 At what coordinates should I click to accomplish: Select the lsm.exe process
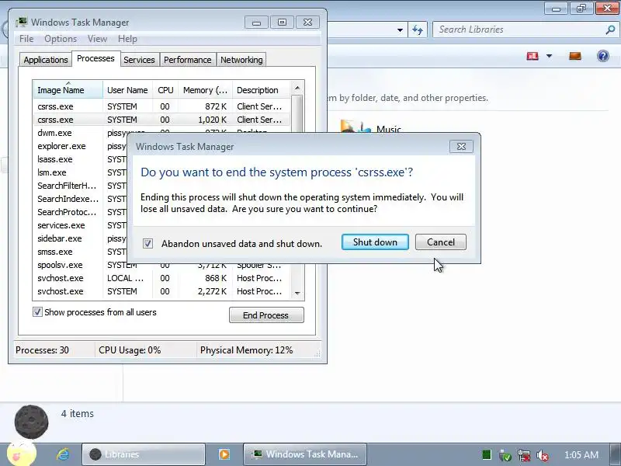point(81,172)
